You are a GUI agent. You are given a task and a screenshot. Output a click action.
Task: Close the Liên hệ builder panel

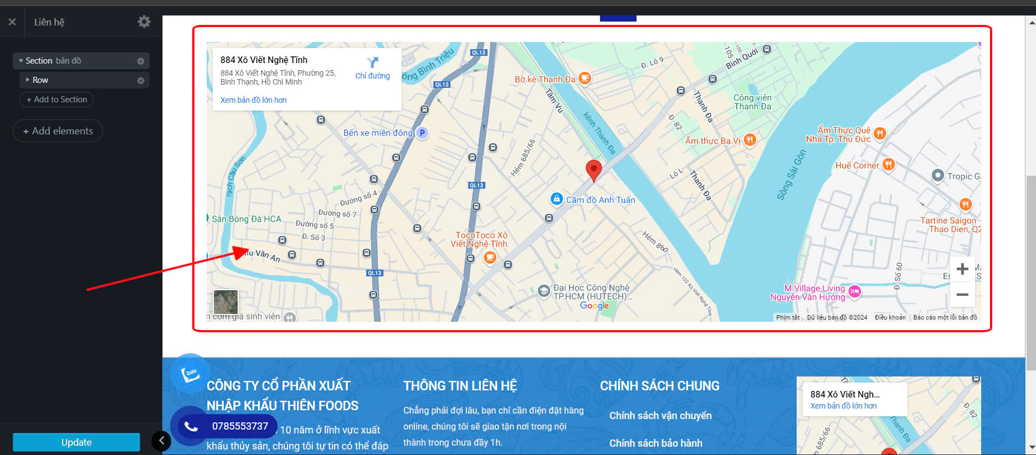pyautogui.click(x=12, y=22)
